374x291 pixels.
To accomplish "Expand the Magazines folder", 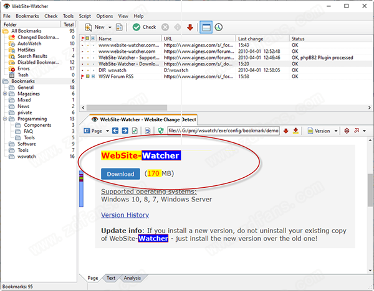I will click(5, 94).
